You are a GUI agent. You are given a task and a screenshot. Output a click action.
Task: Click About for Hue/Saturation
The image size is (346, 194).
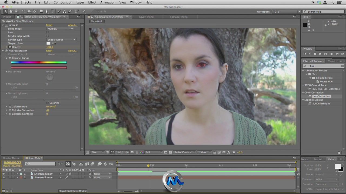[x=72, y=51]
